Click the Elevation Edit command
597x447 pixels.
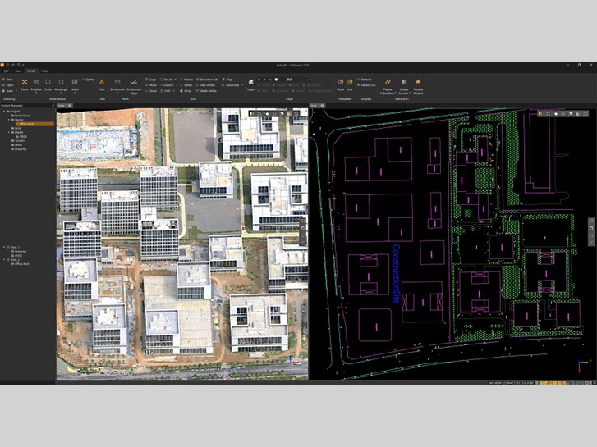[208, 80]
